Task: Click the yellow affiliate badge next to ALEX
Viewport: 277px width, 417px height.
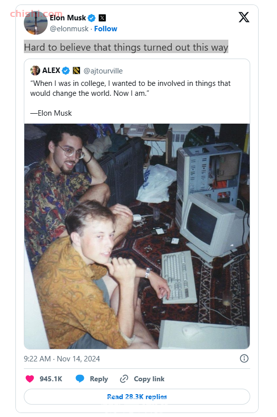Action: (76, 70)
